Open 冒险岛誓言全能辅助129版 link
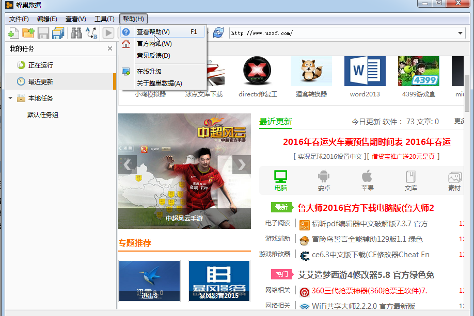474x316 pixels. coord(367,239)
